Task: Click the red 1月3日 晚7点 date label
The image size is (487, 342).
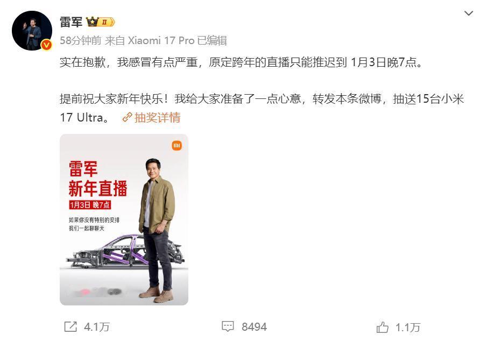Action: pyautogui.click(x=90, y=205)
